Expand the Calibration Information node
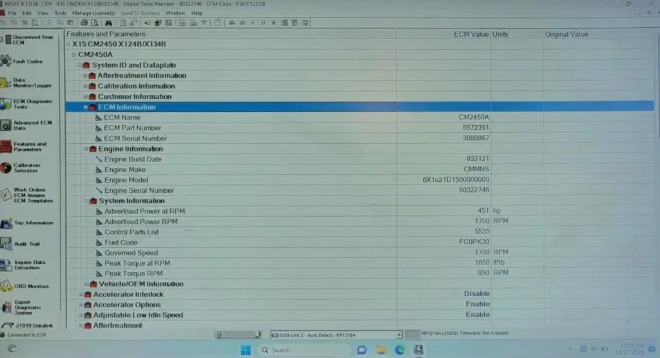This screenshot has width=660, height=358. click(84, 86)
